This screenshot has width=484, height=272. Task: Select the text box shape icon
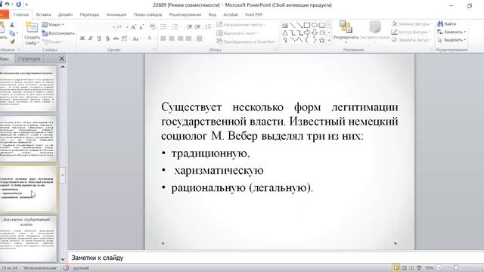[284, 25]
